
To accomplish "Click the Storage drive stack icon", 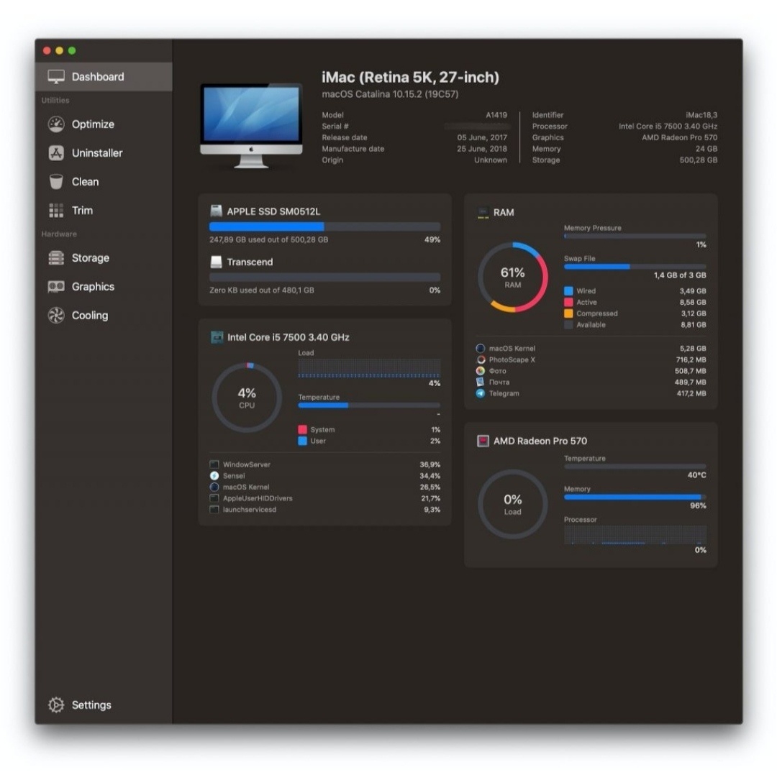I will point(56,258).
